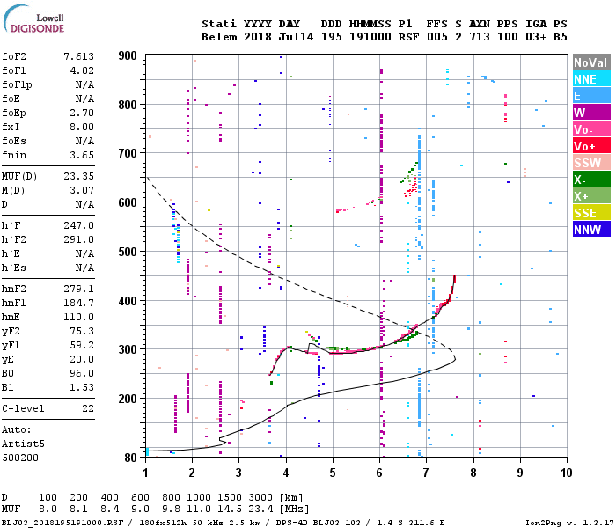Select the NNW legend swatch
The height and width of the screenshot is (528, 616).
click(x=591, y=229)
